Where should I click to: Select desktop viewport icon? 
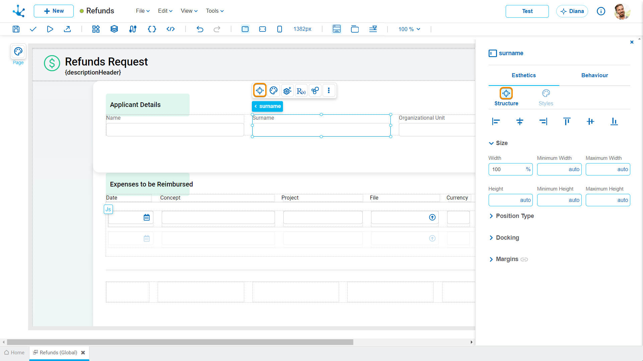pyautogui.click(x=245, y=29)
